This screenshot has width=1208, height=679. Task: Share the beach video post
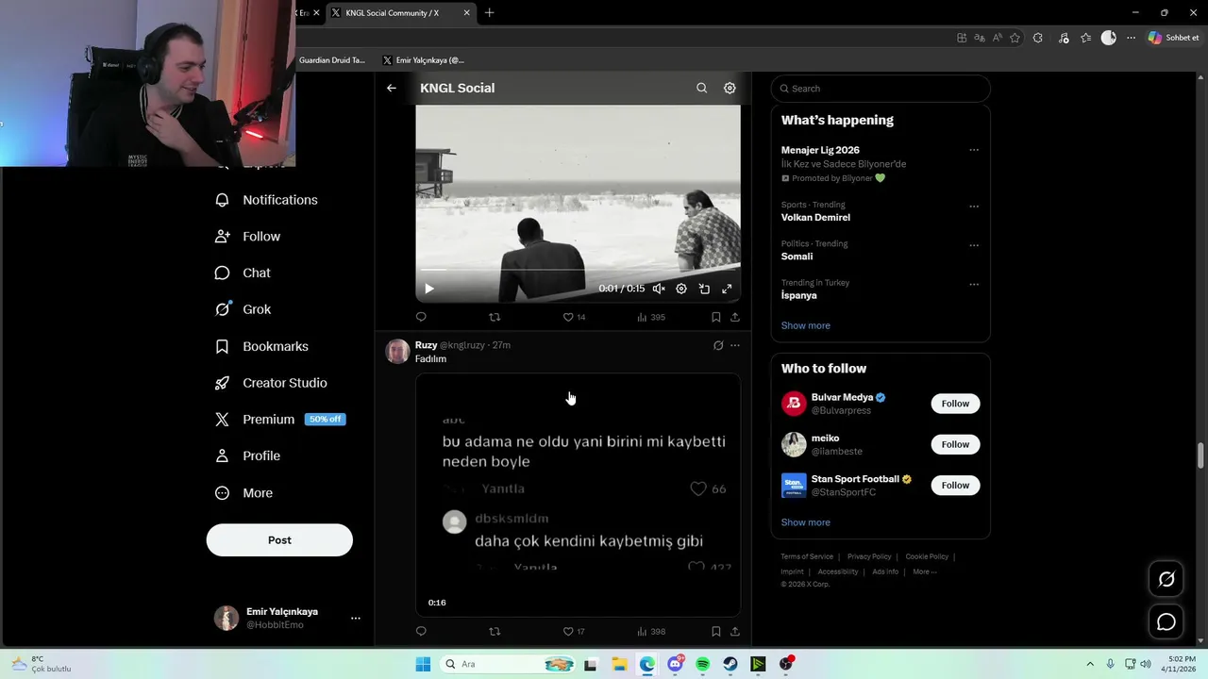[x=735, y=317]
